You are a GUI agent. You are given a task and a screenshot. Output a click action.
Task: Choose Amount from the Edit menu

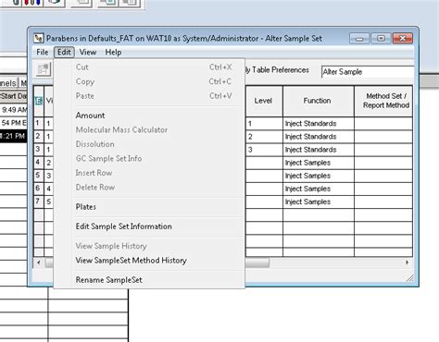pos(90,116)
